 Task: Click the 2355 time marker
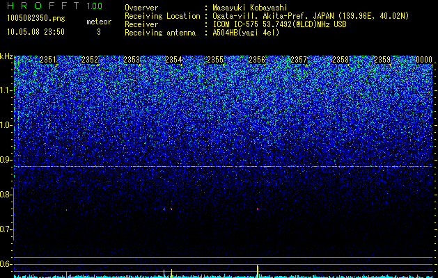click(x=215, y=60)
